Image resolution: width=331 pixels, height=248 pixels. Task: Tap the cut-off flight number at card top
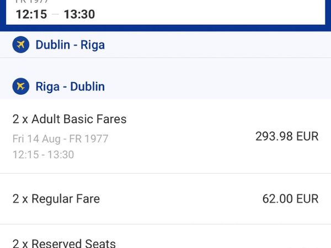(x=31, y=1)
